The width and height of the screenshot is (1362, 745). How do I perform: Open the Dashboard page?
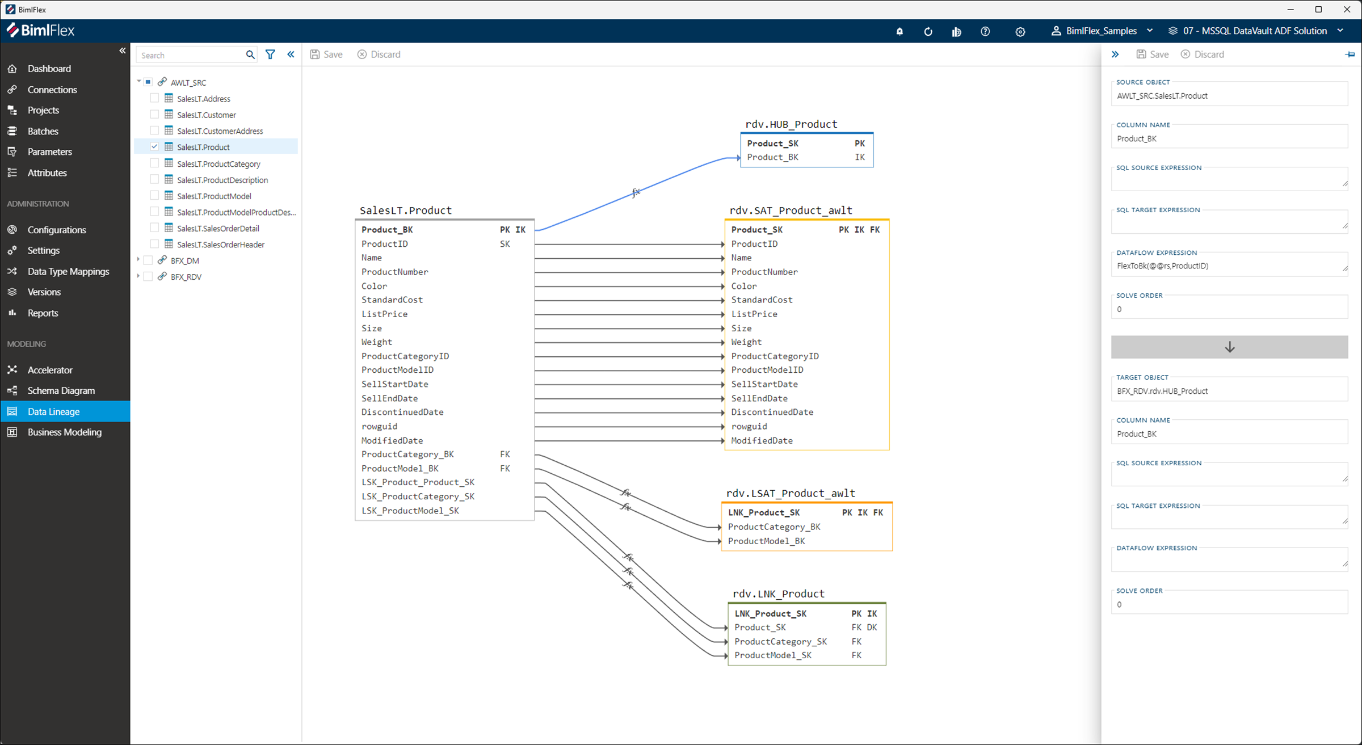click(49, 68)
